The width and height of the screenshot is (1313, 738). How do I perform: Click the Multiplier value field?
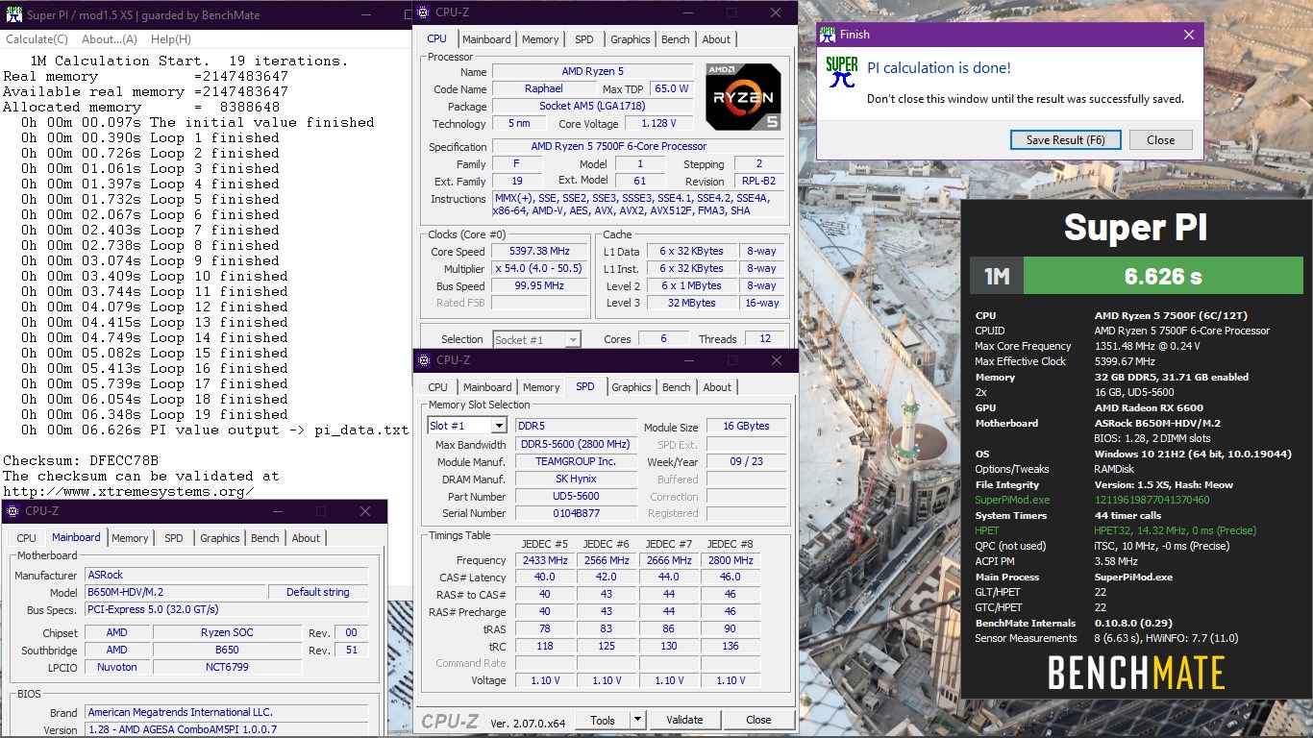click(x=539, y=269)
